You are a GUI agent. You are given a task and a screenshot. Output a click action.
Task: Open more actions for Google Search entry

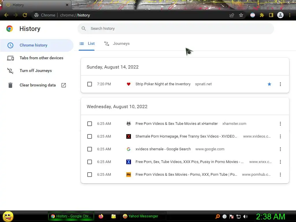tap(280, 149)
